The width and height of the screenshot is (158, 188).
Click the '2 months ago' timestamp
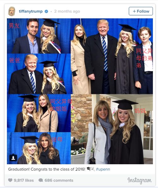(x=67, y=11)
